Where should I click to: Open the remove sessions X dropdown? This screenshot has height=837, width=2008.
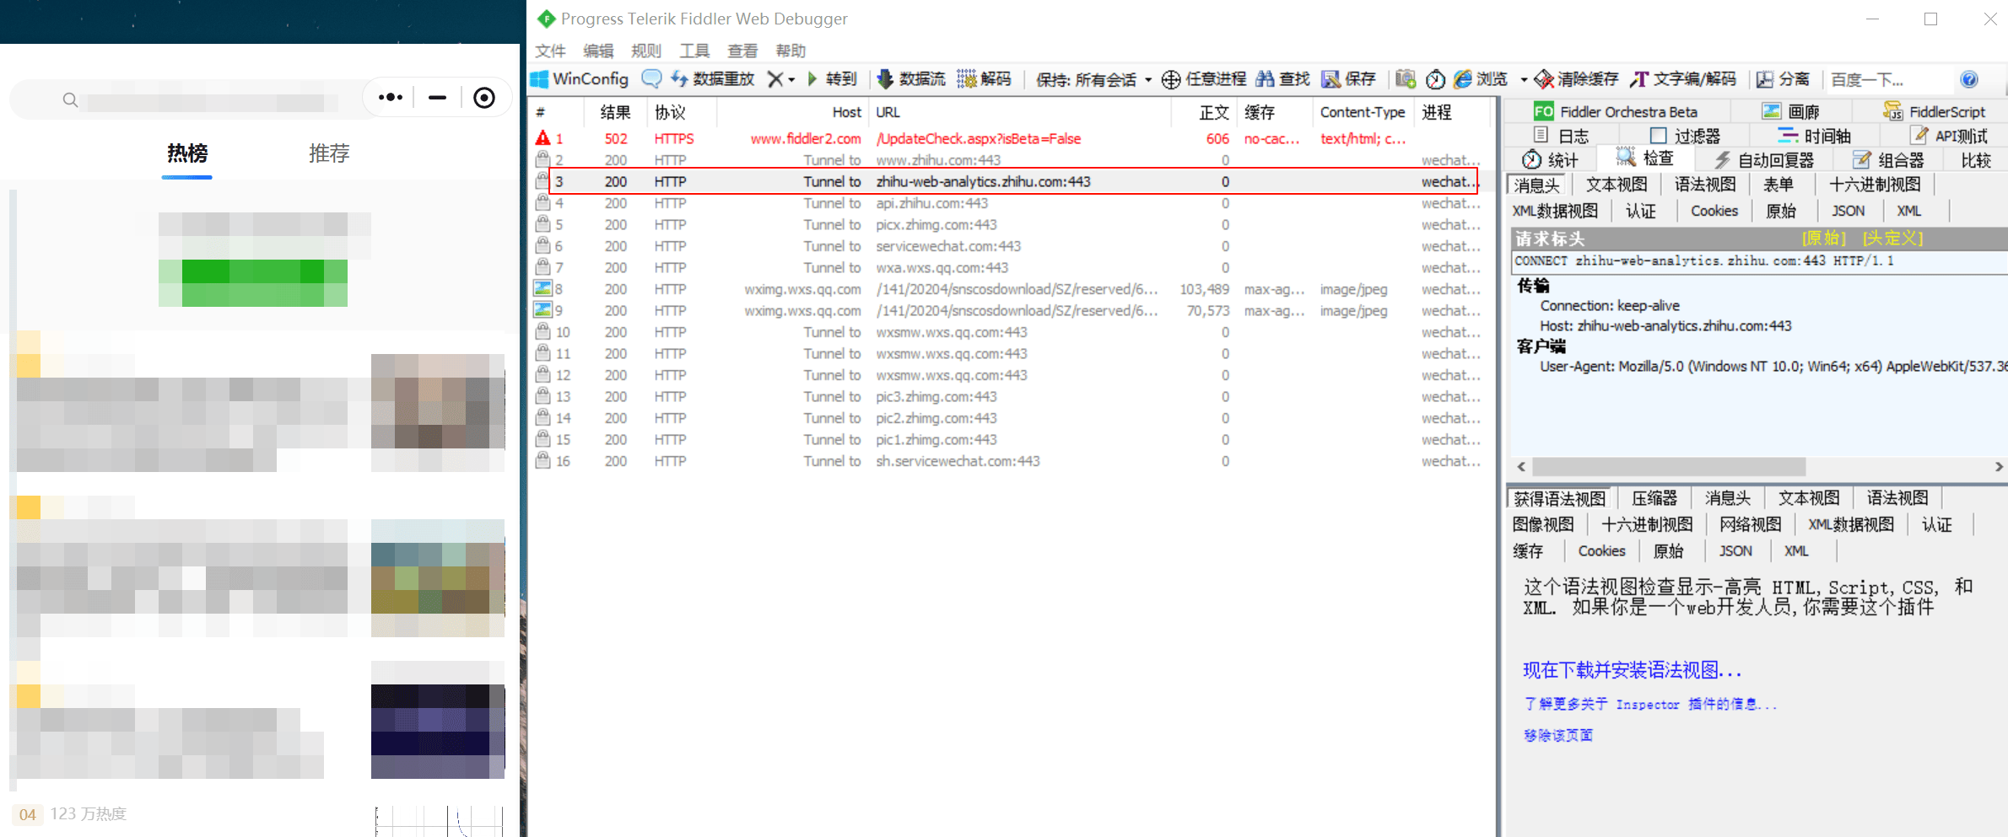(781, 79)
